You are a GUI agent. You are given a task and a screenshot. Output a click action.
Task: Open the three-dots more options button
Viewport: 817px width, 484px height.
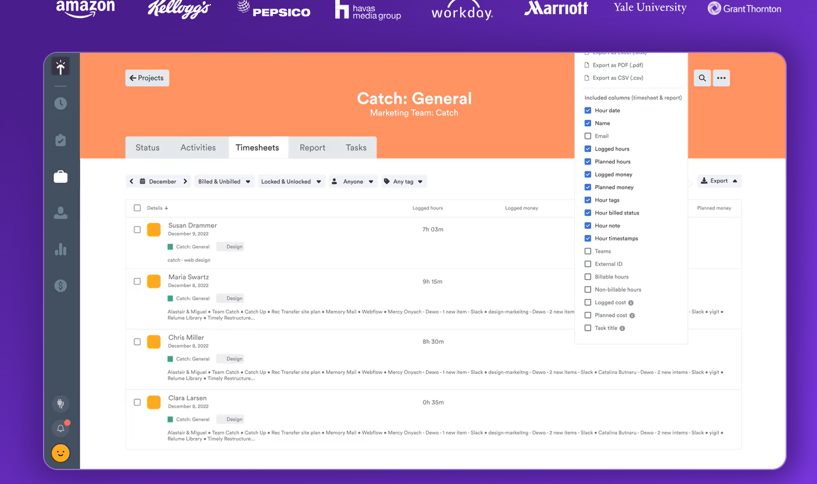(x=721, y=78)
